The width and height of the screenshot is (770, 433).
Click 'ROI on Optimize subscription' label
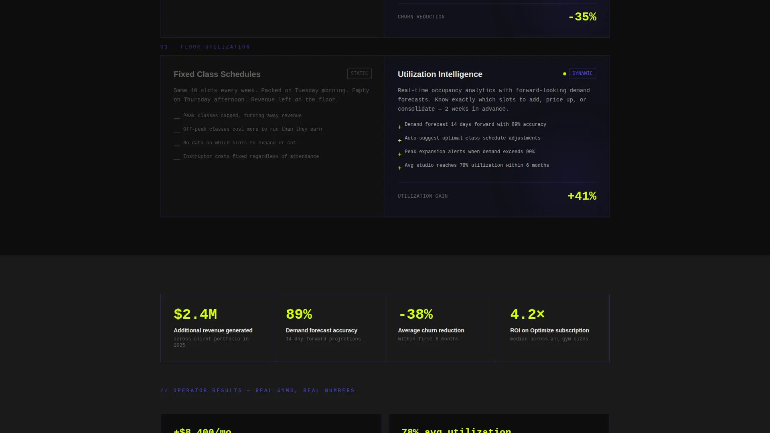click(x=549, y=330)
